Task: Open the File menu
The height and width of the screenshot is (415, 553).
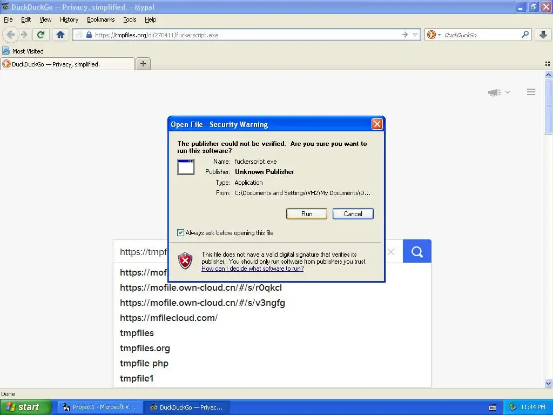Action: click(8, 19)
